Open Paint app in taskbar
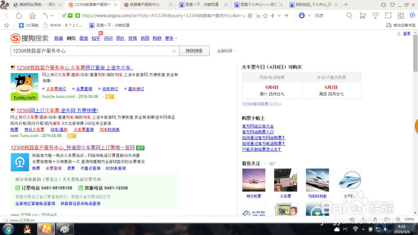Viewport: 418px width, 235px height. (x=65, y=229)
